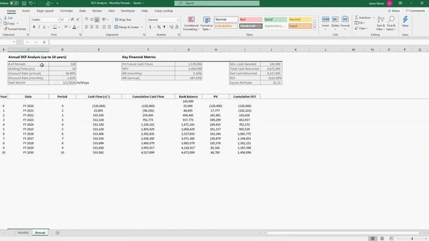Apply accounting number format
The image size is (429, 241).
150,27
